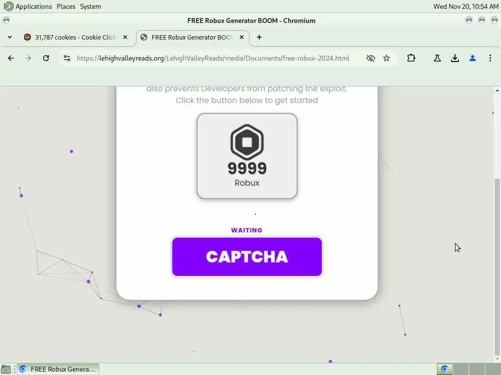Screen dimensions: 501x375
Task: Click the scrollbar up arrow
Action: coord(497,90)
